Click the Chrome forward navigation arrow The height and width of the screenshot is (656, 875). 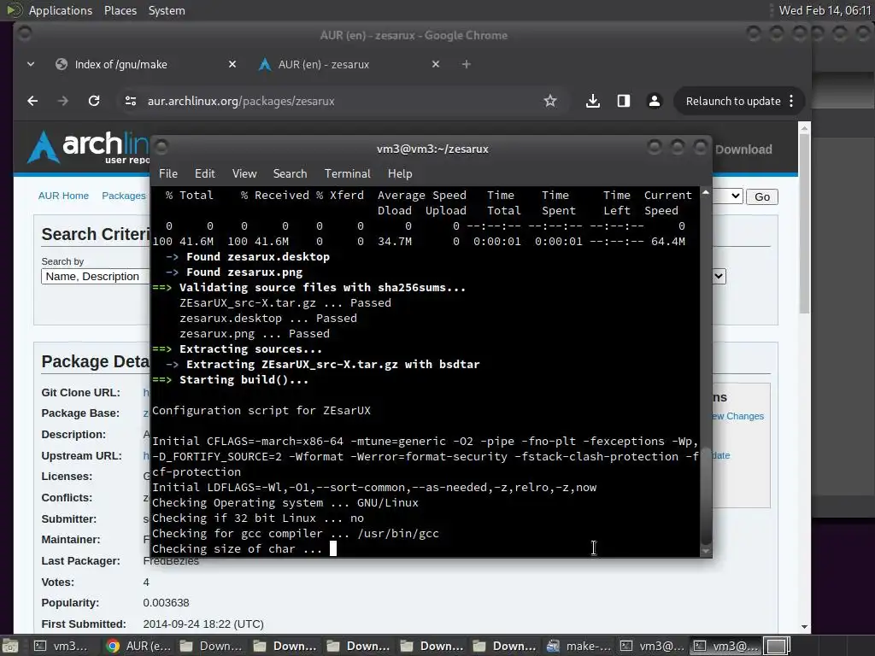[x=63, y=101]
